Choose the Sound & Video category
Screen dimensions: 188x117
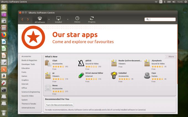pyautogui.click(x=27, y=96)
